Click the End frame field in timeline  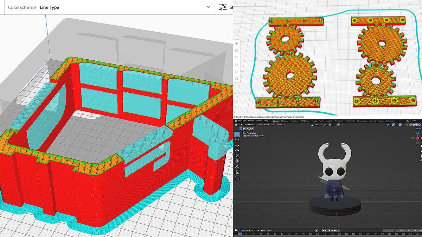416,230
